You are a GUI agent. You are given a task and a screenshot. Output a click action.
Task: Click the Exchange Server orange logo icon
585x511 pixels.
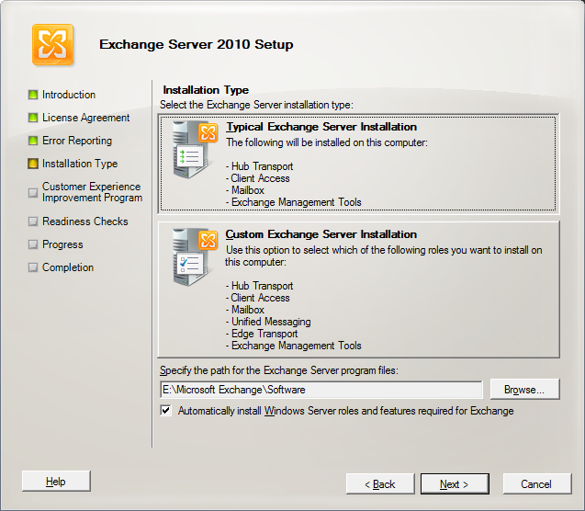[x=52, y=45]
